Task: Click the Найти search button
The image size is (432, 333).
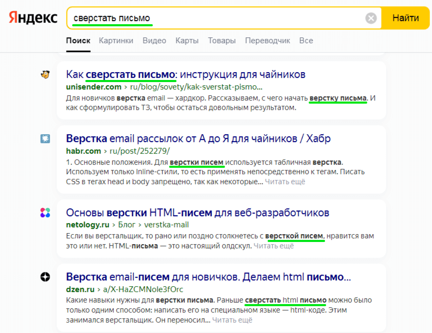Action: (405, 18)
